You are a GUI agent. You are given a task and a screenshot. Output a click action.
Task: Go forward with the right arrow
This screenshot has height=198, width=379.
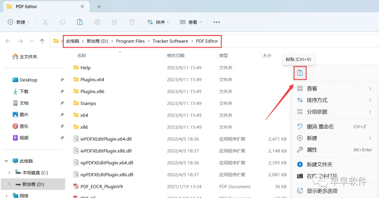click(21, 41)
